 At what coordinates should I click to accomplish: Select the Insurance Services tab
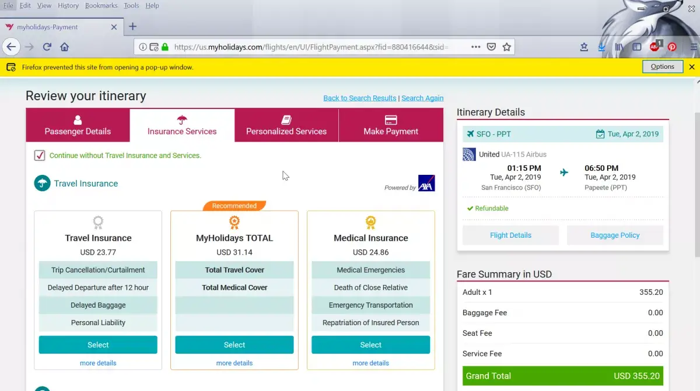(x=182, y=125)
